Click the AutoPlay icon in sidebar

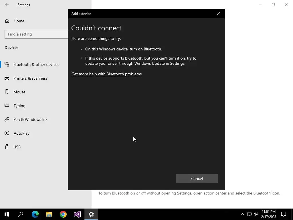coord(7,133)
